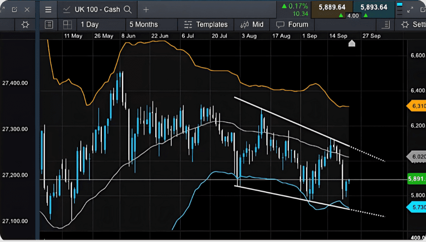The width and height of the screenshot is (426, 242).
Task: Click the orange 6,310 upper band price label
Action: click(416, 106)
